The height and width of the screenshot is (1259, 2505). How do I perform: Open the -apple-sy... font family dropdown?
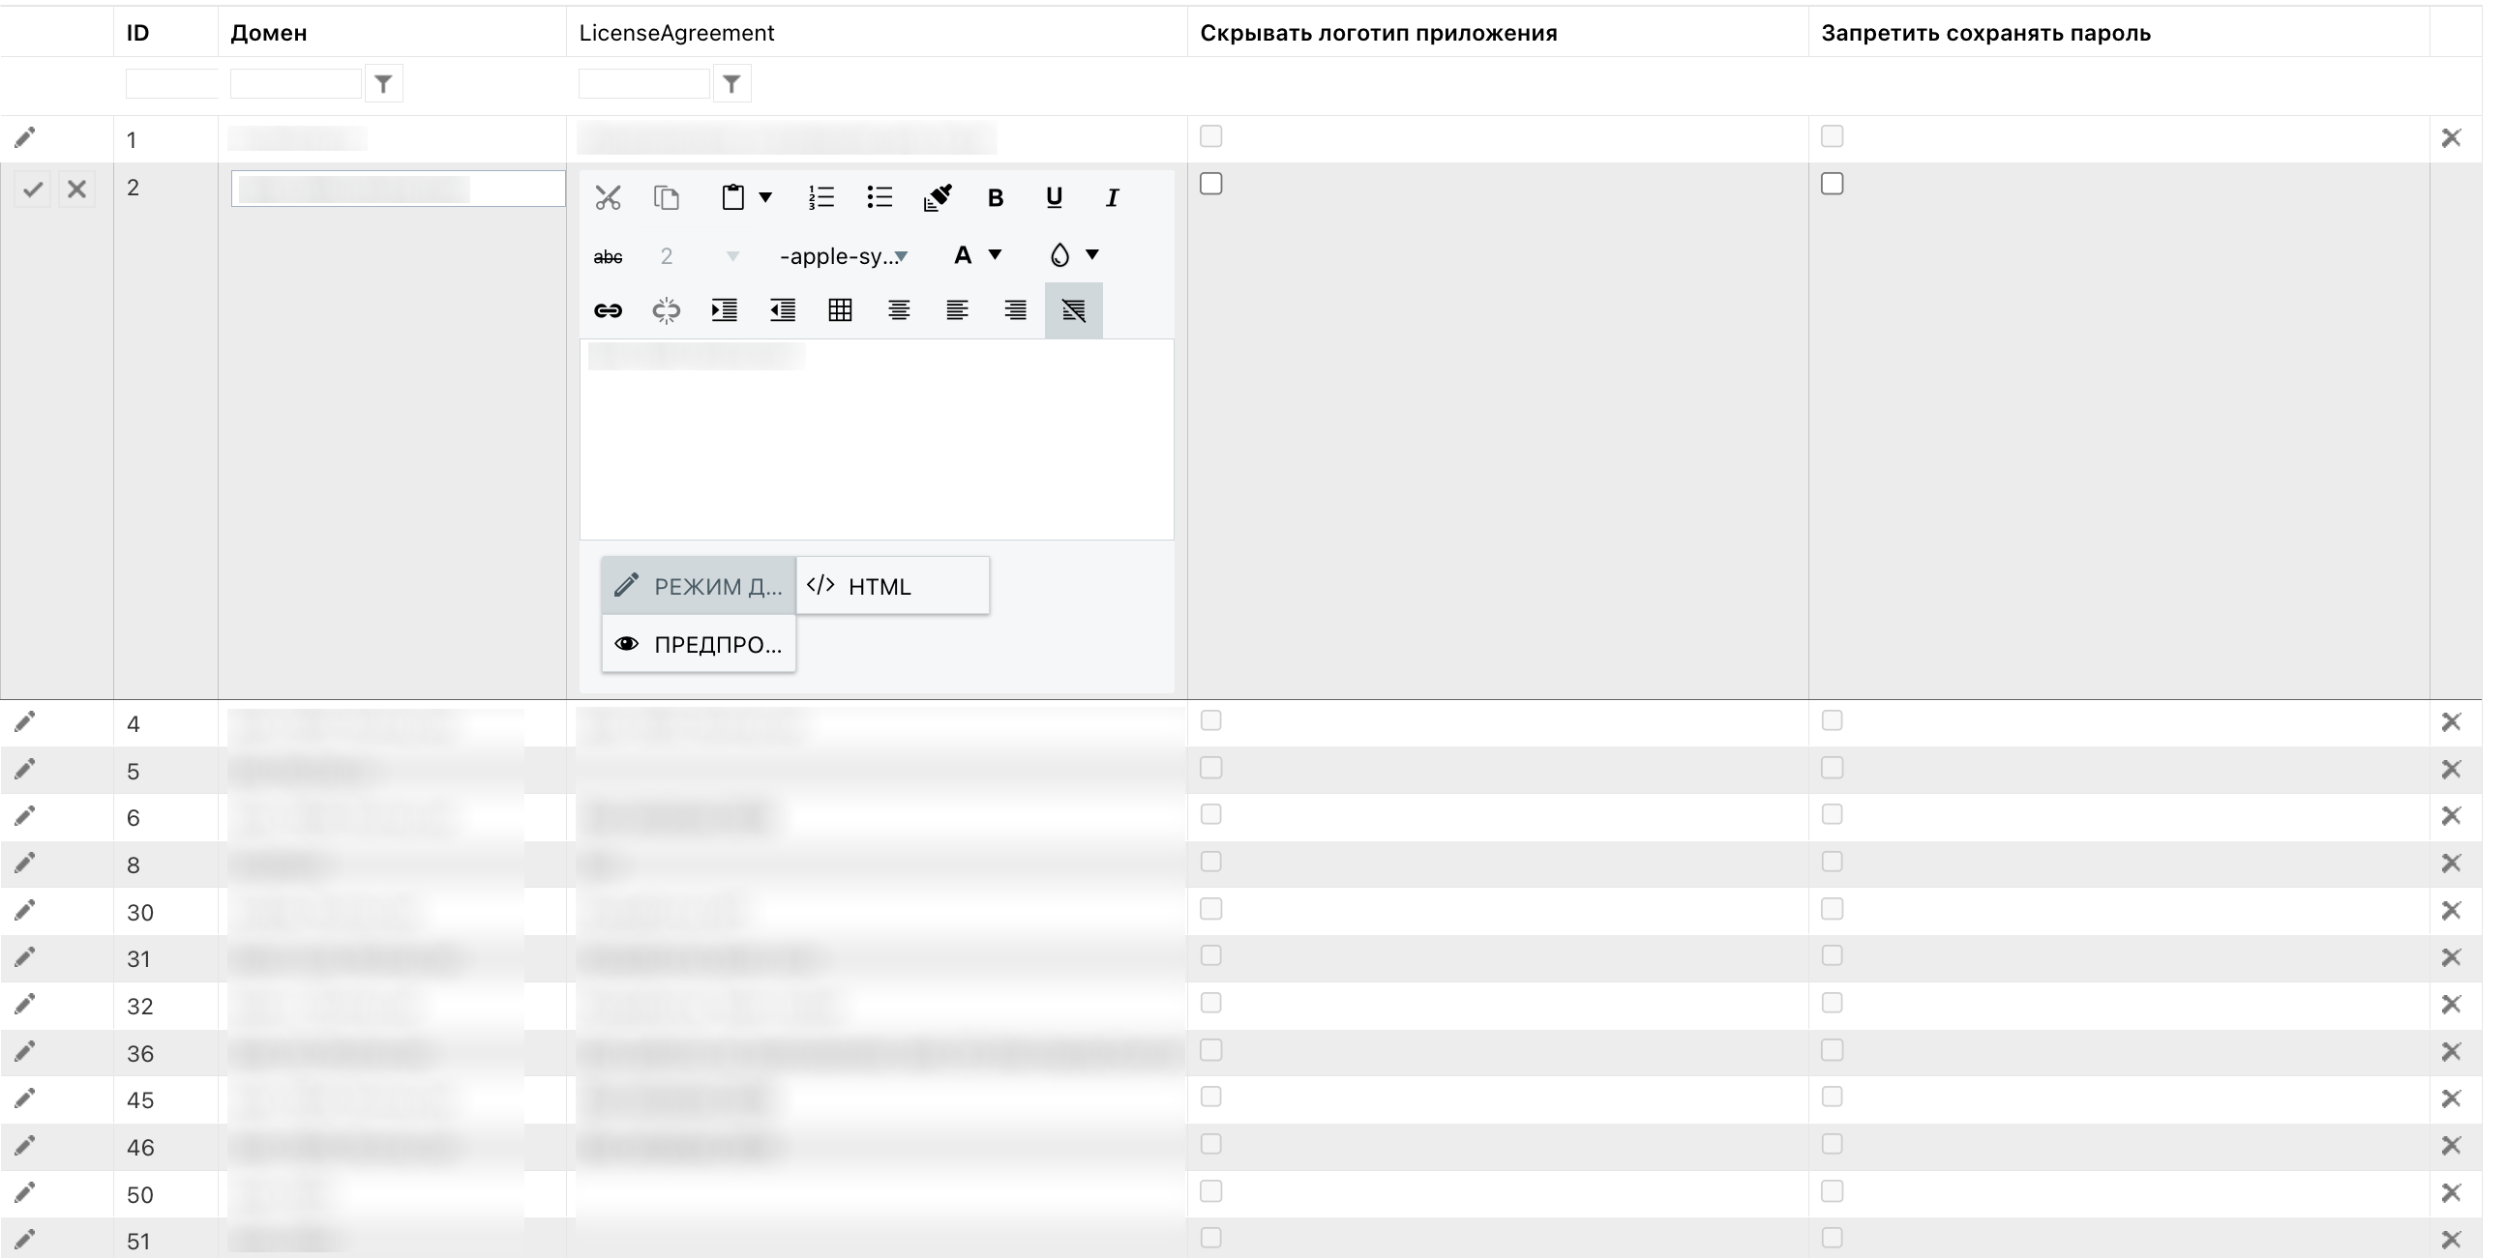843,256
